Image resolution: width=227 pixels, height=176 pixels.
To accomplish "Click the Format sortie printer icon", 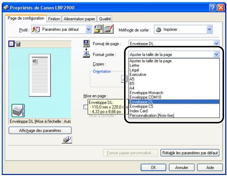I will 86,54.
